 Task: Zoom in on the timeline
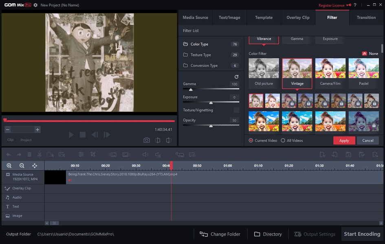[9, 166]
